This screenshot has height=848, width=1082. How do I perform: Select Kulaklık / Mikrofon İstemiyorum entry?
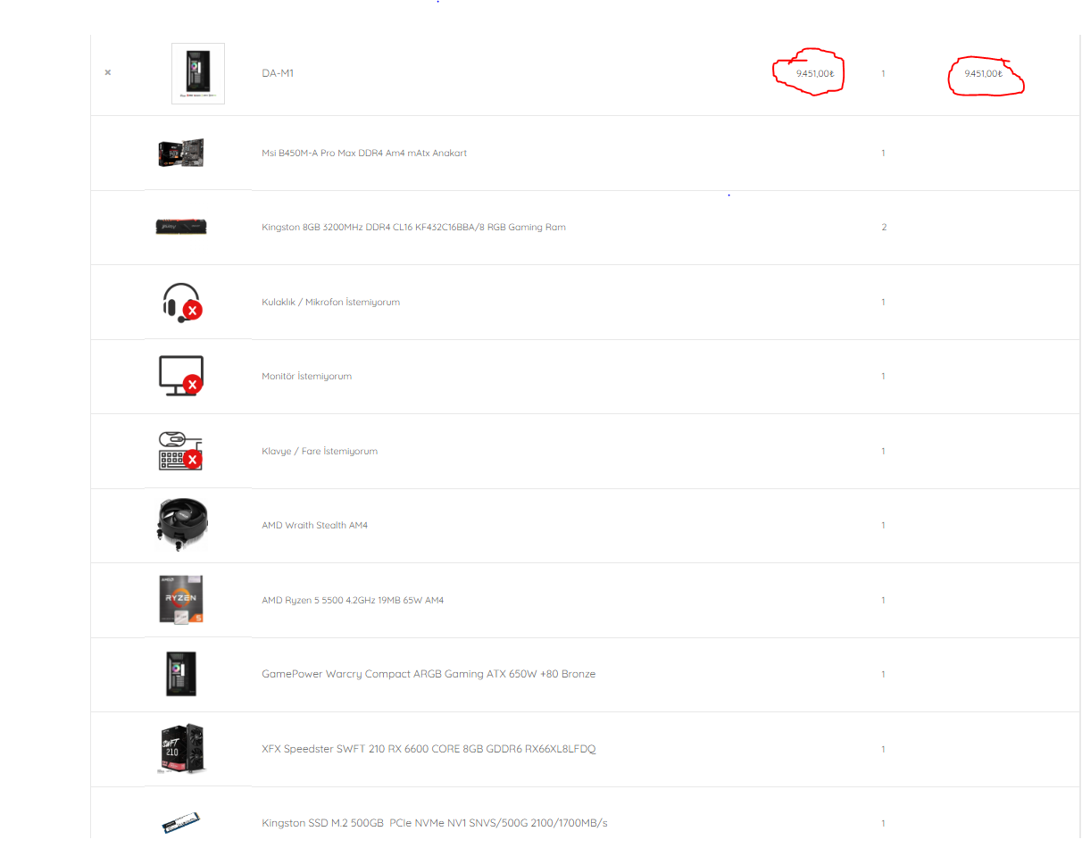coord(330,302)
